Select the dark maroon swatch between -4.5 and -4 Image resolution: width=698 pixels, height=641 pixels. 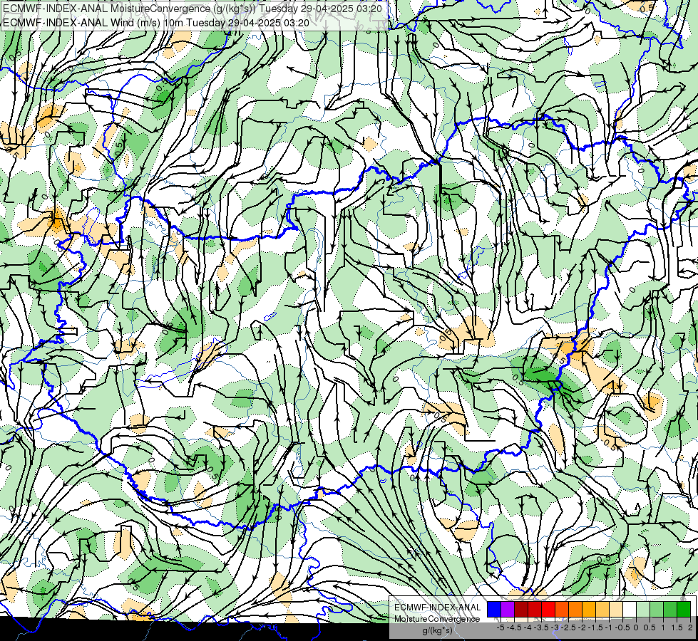(521, 609)
